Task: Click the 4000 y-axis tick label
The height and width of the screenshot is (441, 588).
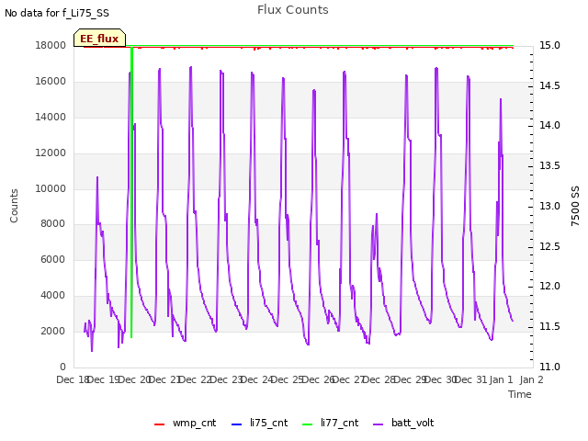Action: click(53, 295)
